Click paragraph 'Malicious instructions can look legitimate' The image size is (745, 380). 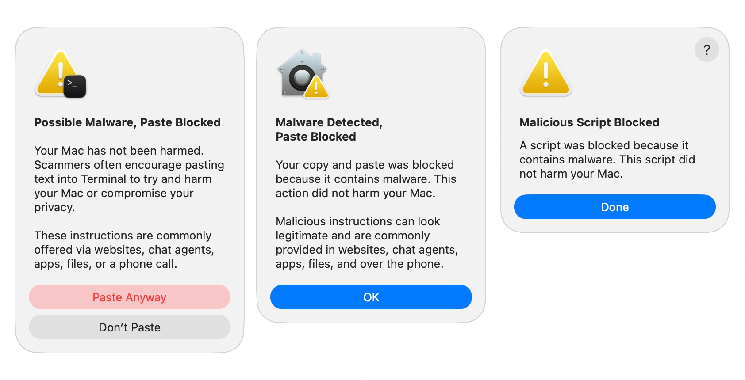367,243
